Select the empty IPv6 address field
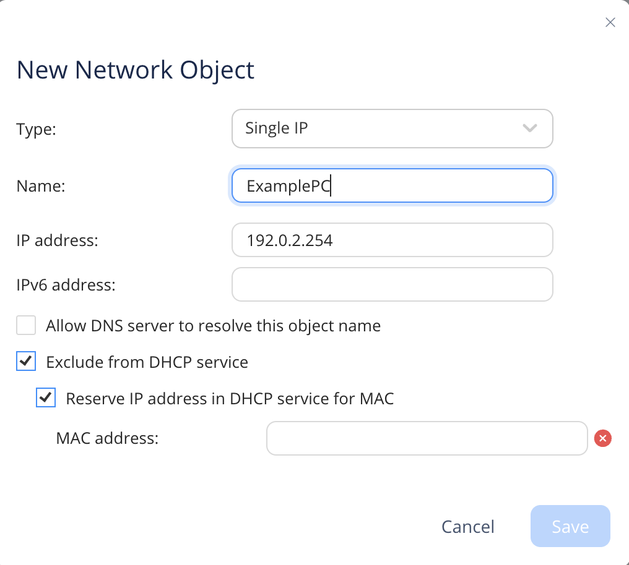 391,284
